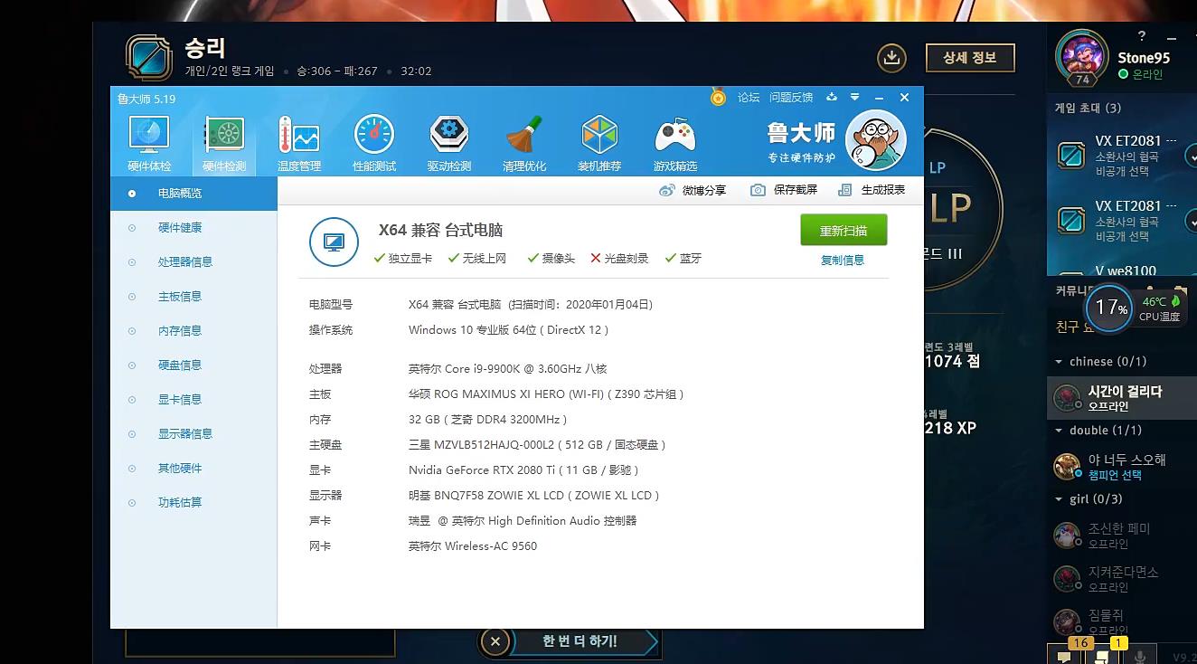This screenshot has width=1197, height=664.
Task: Open Stone95 profile avatar
Action: (1082, 56)
